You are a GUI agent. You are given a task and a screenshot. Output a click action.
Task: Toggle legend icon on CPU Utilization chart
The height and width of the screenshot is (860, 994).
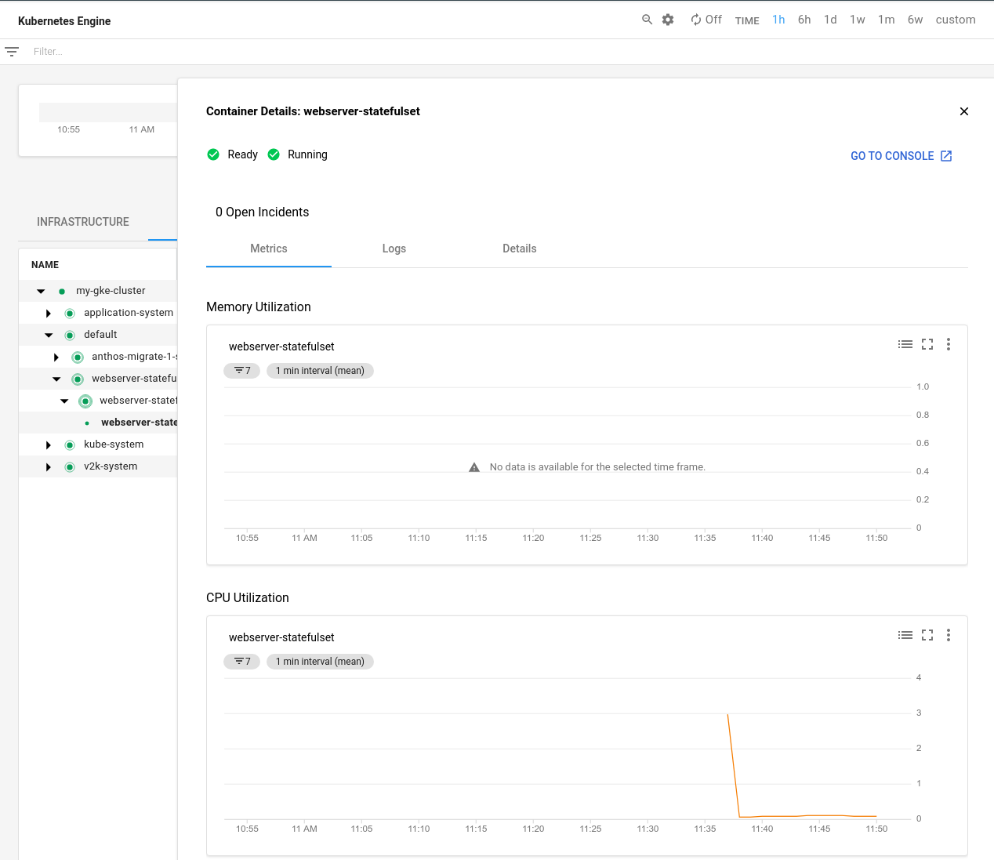905,635
